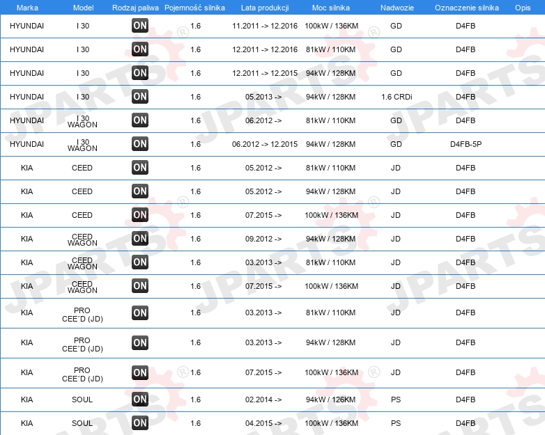
Task: Click the Rodzaj paliwa column header
Action: 136,8
